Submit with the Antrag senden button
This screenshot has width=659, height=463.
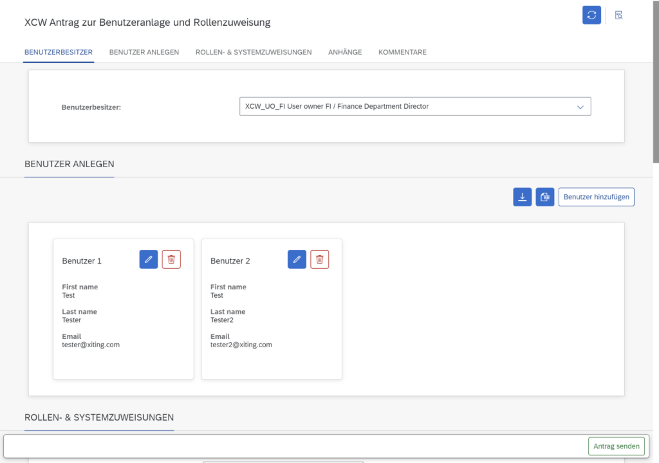click(616, 446)
